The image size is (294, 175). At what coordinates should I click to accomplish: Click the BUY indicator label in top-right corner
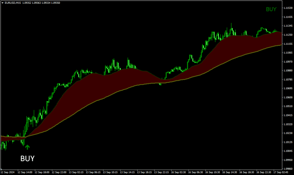271,9
